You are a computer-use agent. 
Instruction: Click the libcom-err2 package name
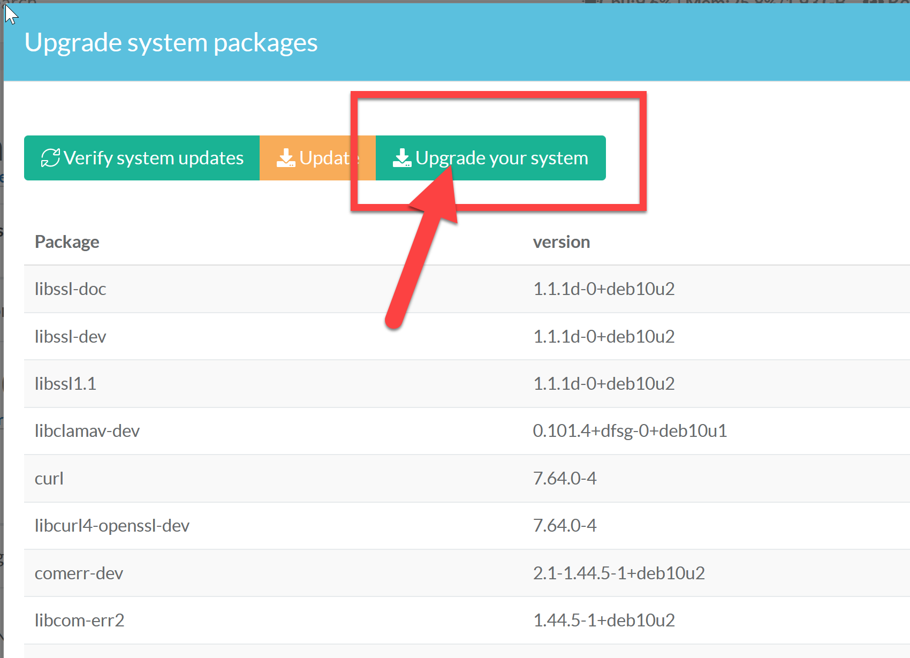(x=79, y=621)
